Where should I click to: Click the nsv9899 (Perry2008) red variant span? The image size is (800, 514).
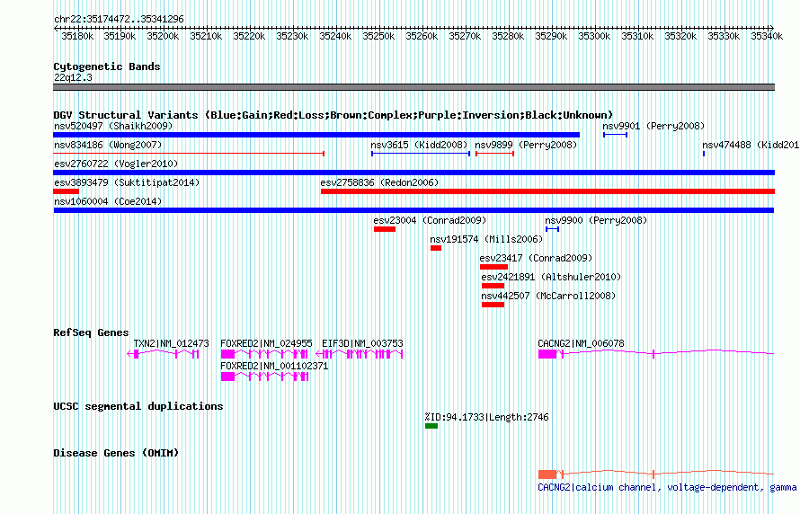[495, 154]
